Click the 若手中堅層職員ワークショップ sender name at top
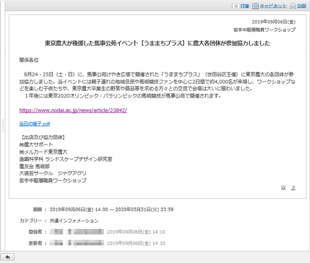310x263 pixels. coord(264,30)
